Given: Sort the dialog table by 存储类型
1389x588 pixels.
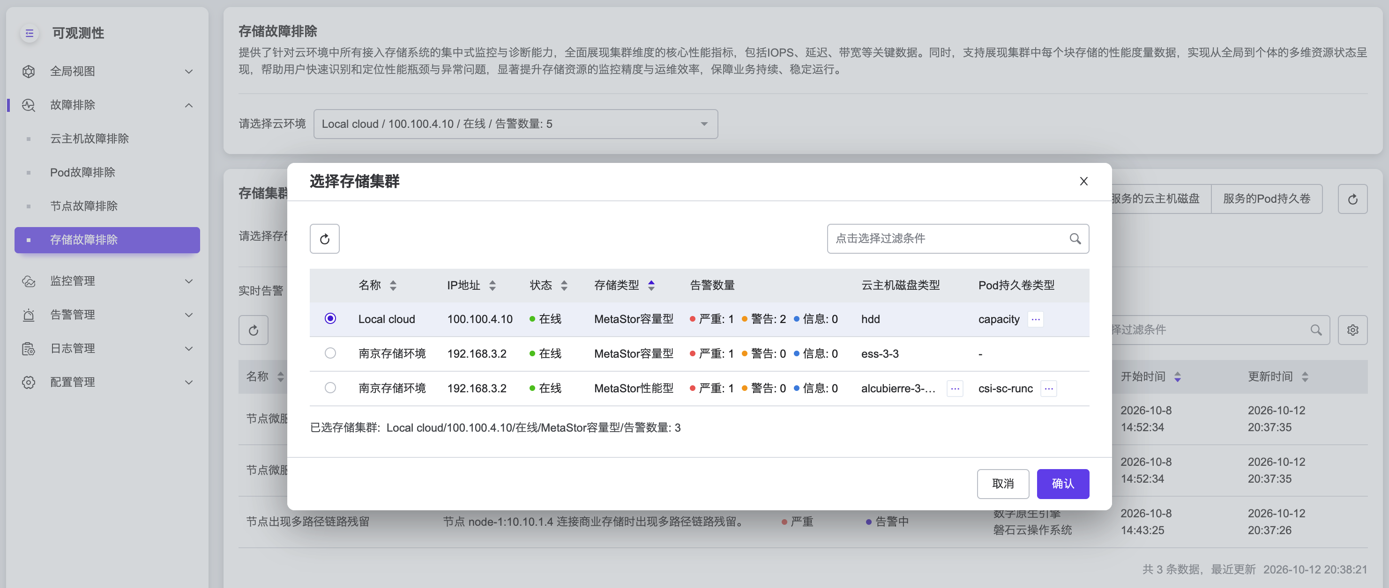Looking at the screenshot, I should (651, 286).
